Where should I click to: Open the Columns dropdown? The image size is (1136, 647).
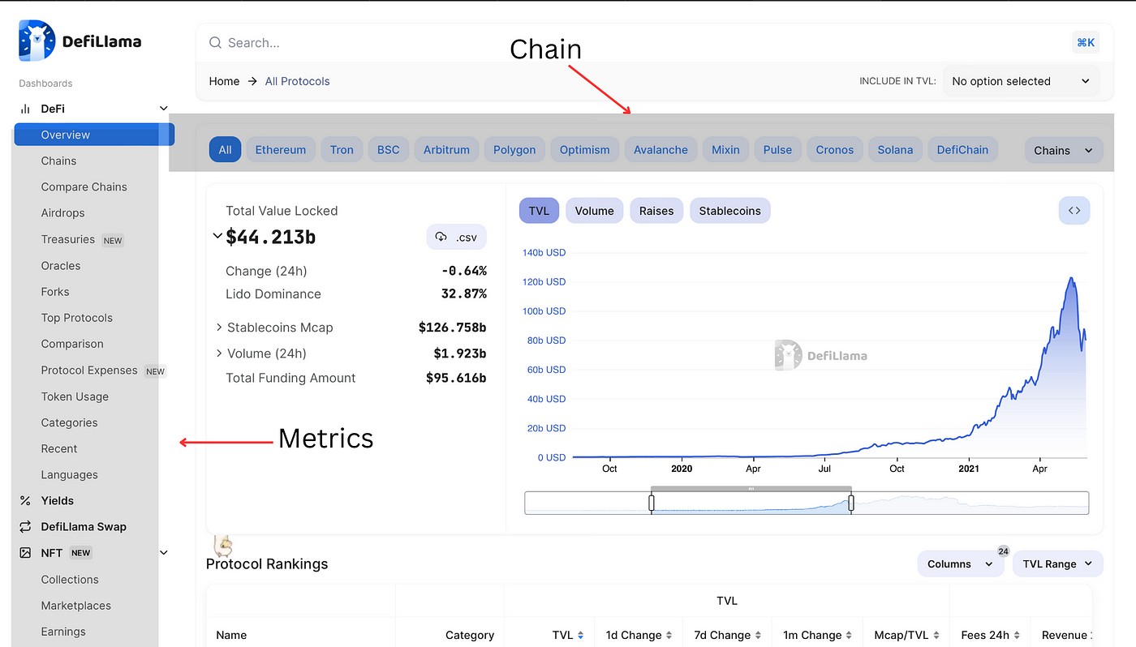961,563
